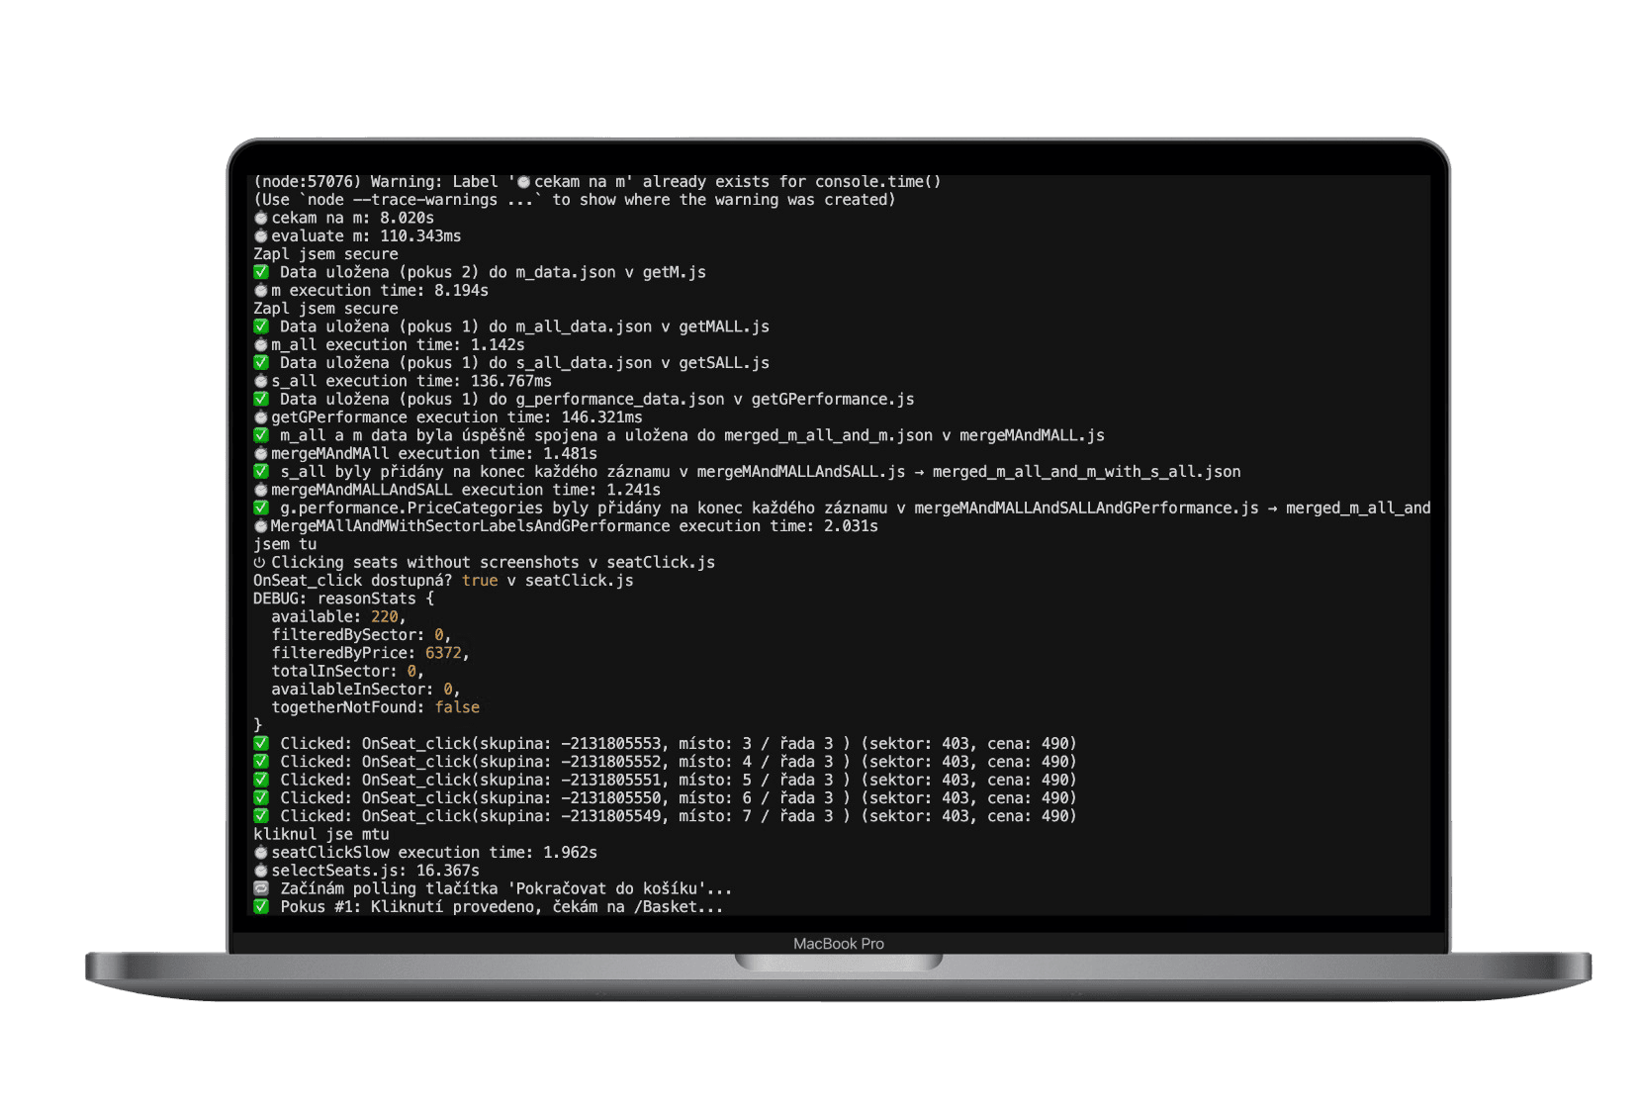Click the 'DEBUG: reasonStats {' opening line

[343, 599]
